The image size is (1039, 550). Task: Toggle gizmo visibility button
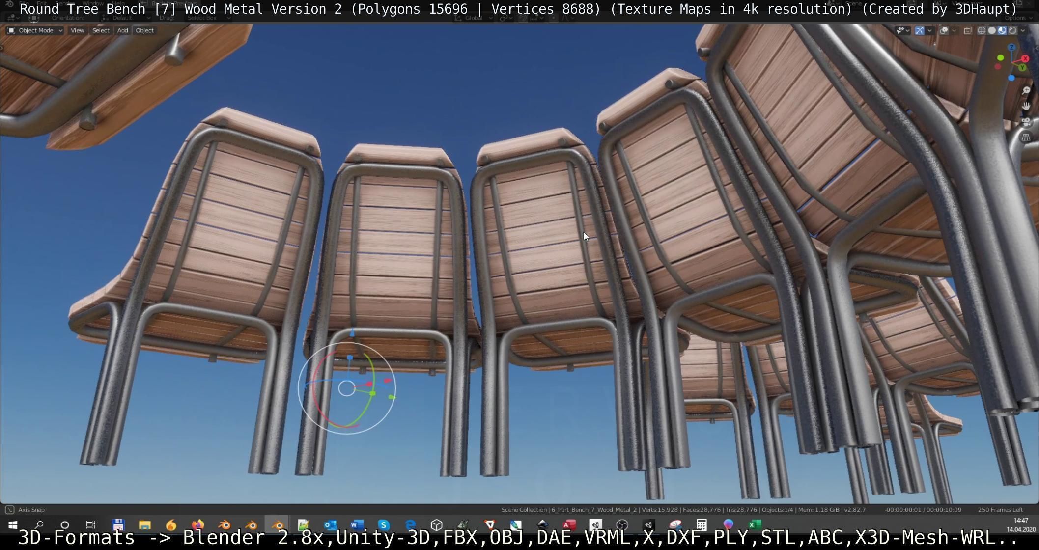pyautogui.click(x=919, y=30)
